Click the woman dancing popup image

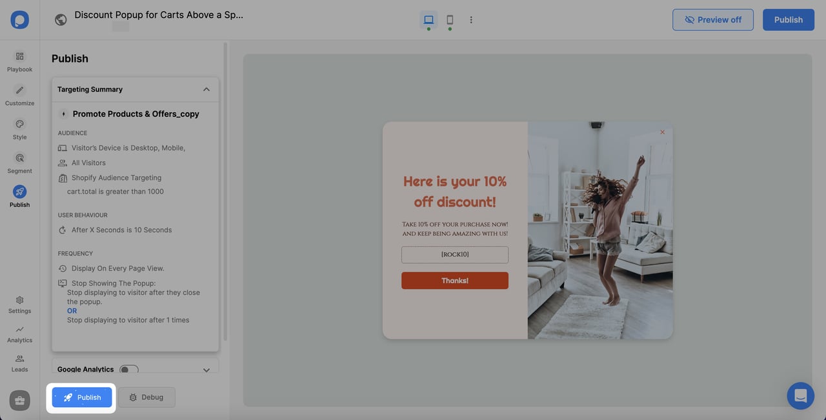point(600,230)
